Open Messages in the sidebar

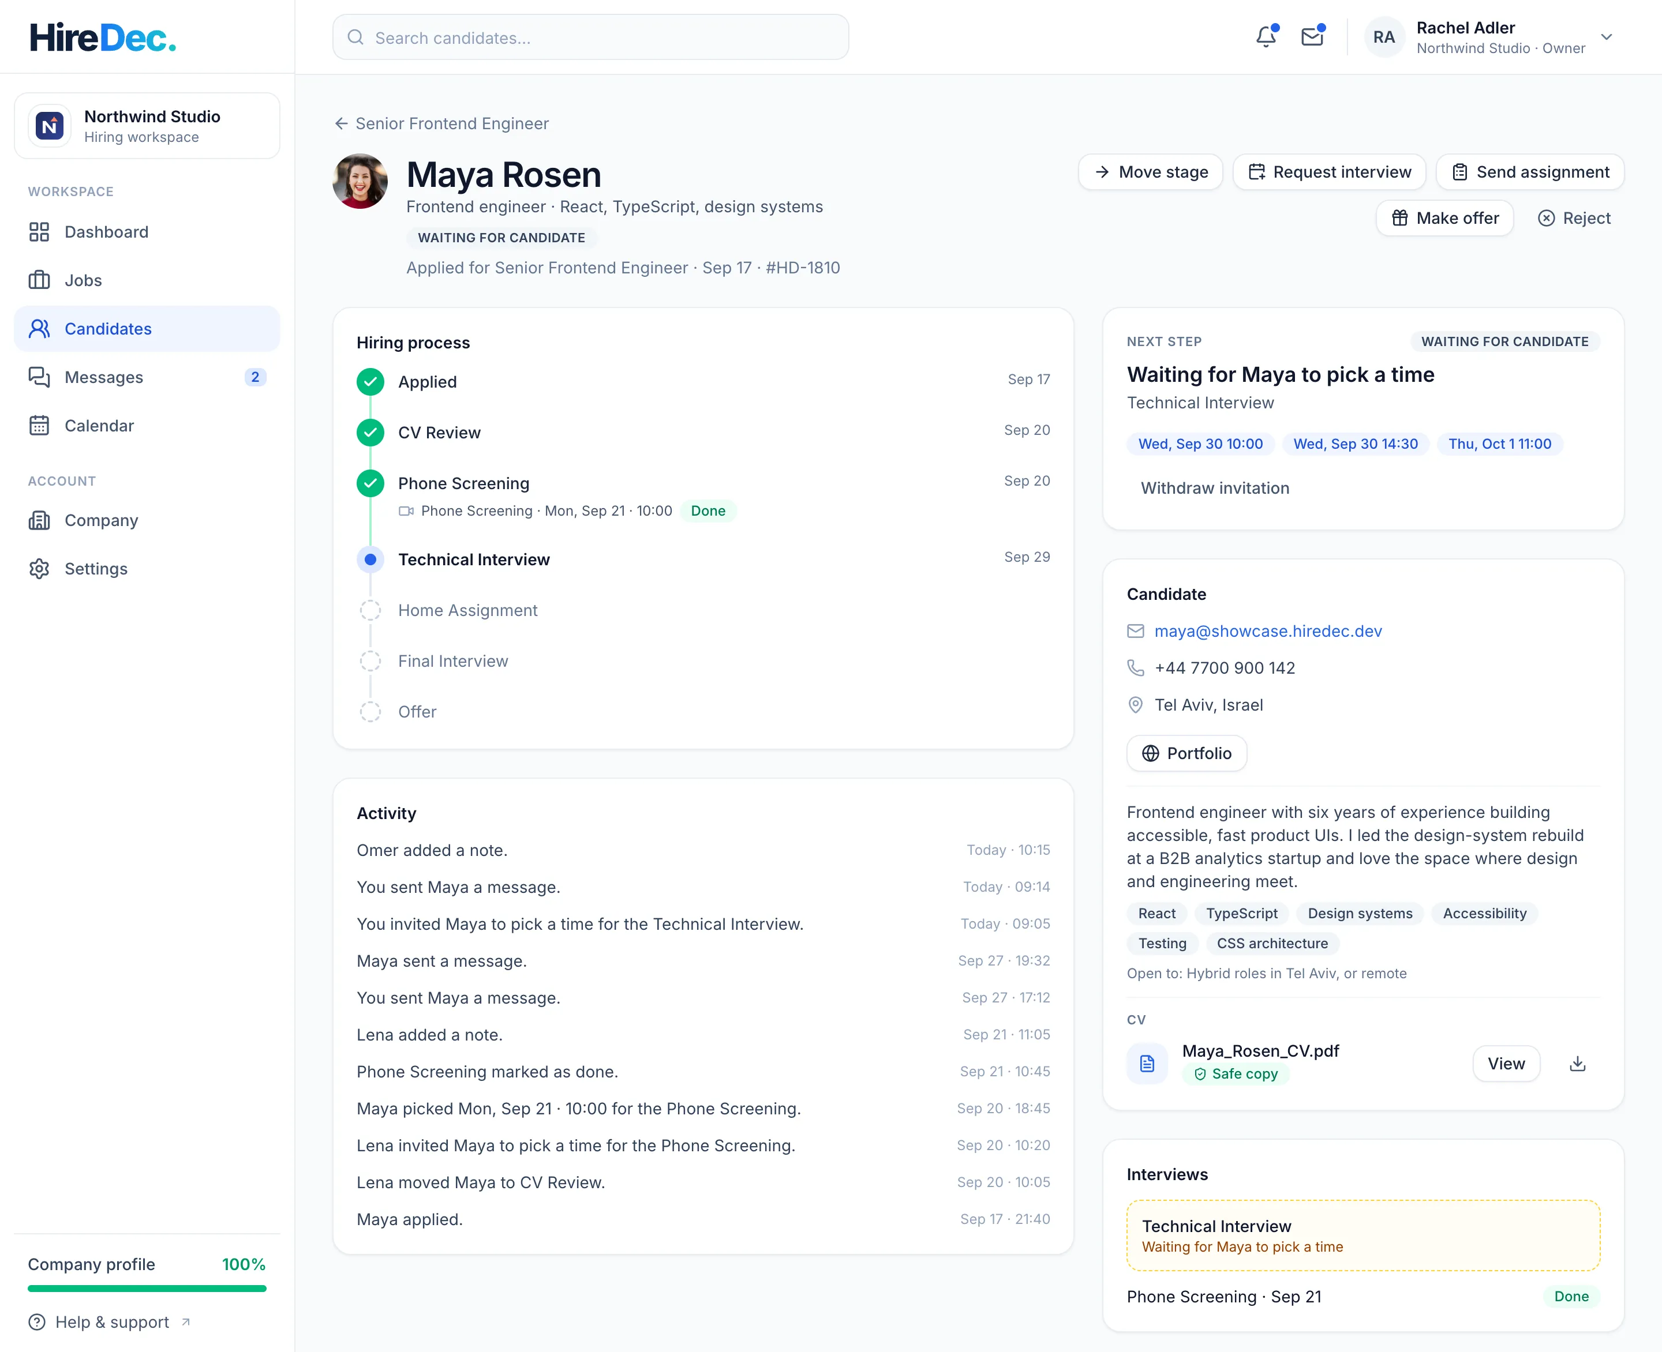point(147,377)
